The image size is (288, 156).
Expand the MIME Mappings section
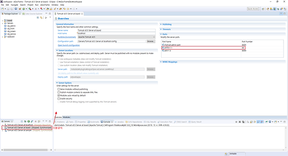point(161,62)
